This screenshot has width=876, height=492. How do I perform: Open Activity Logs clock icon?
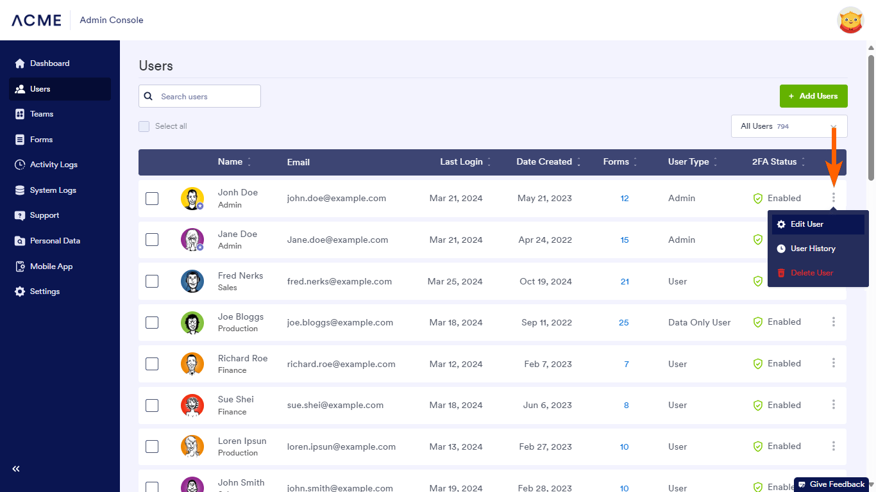tap(19, 165)
